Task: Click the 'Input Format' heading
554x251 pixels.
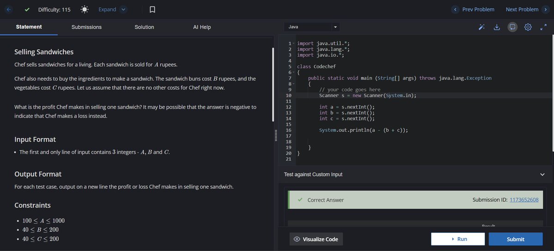Action: pos(35,139)
